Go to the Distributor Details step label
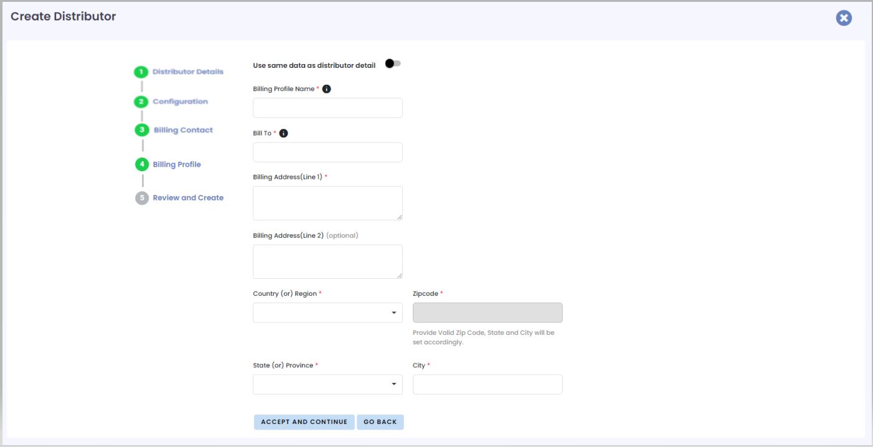 coord(187,72)
